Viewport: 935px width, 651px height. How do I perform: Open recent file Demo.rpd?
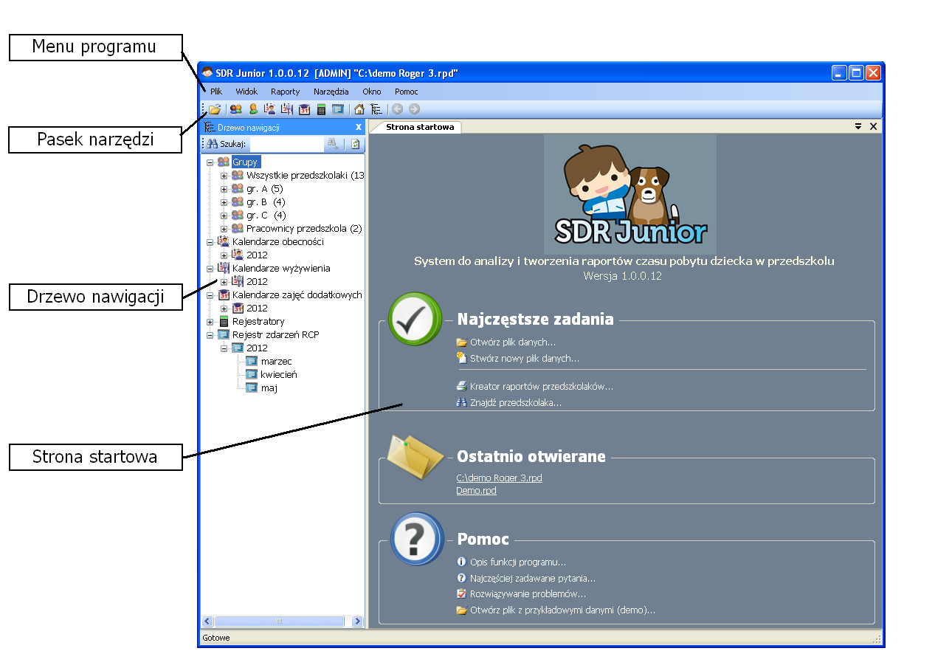(x=476, y=490)
